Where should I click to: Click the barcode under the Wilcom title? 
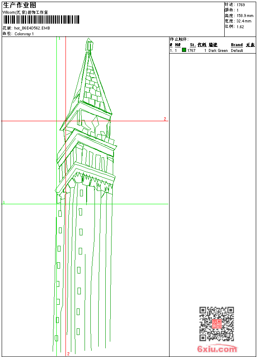[x=41, y=20]
